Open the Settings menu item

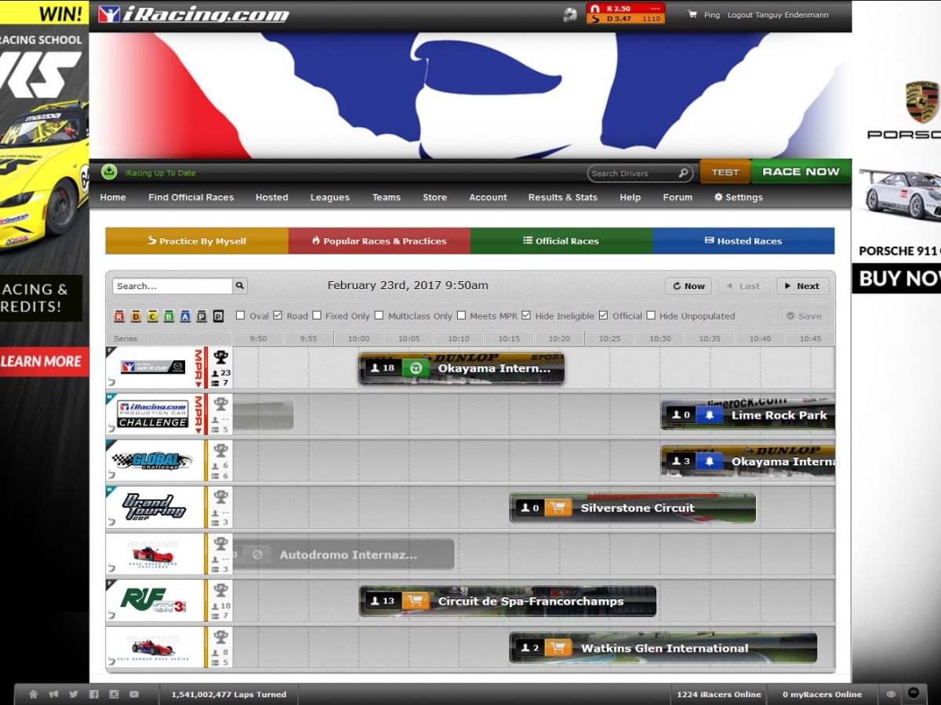click(738, 197)
